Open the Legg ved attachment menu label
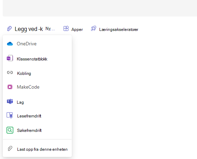 (x=29, y=29)
